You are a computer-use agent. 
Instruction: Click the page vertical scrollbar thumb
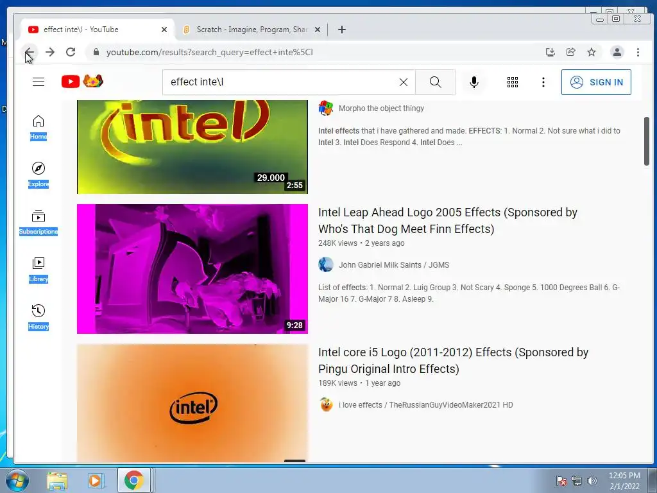(x=647, y=141)
